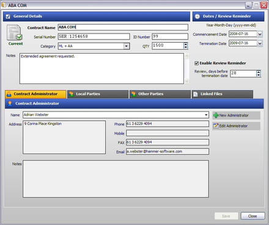Click the Termination Date value field

click(x=243, y=43)
